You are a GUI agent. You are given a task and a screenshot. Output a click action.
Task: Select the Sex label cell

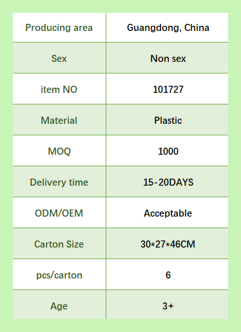(59, 58)
